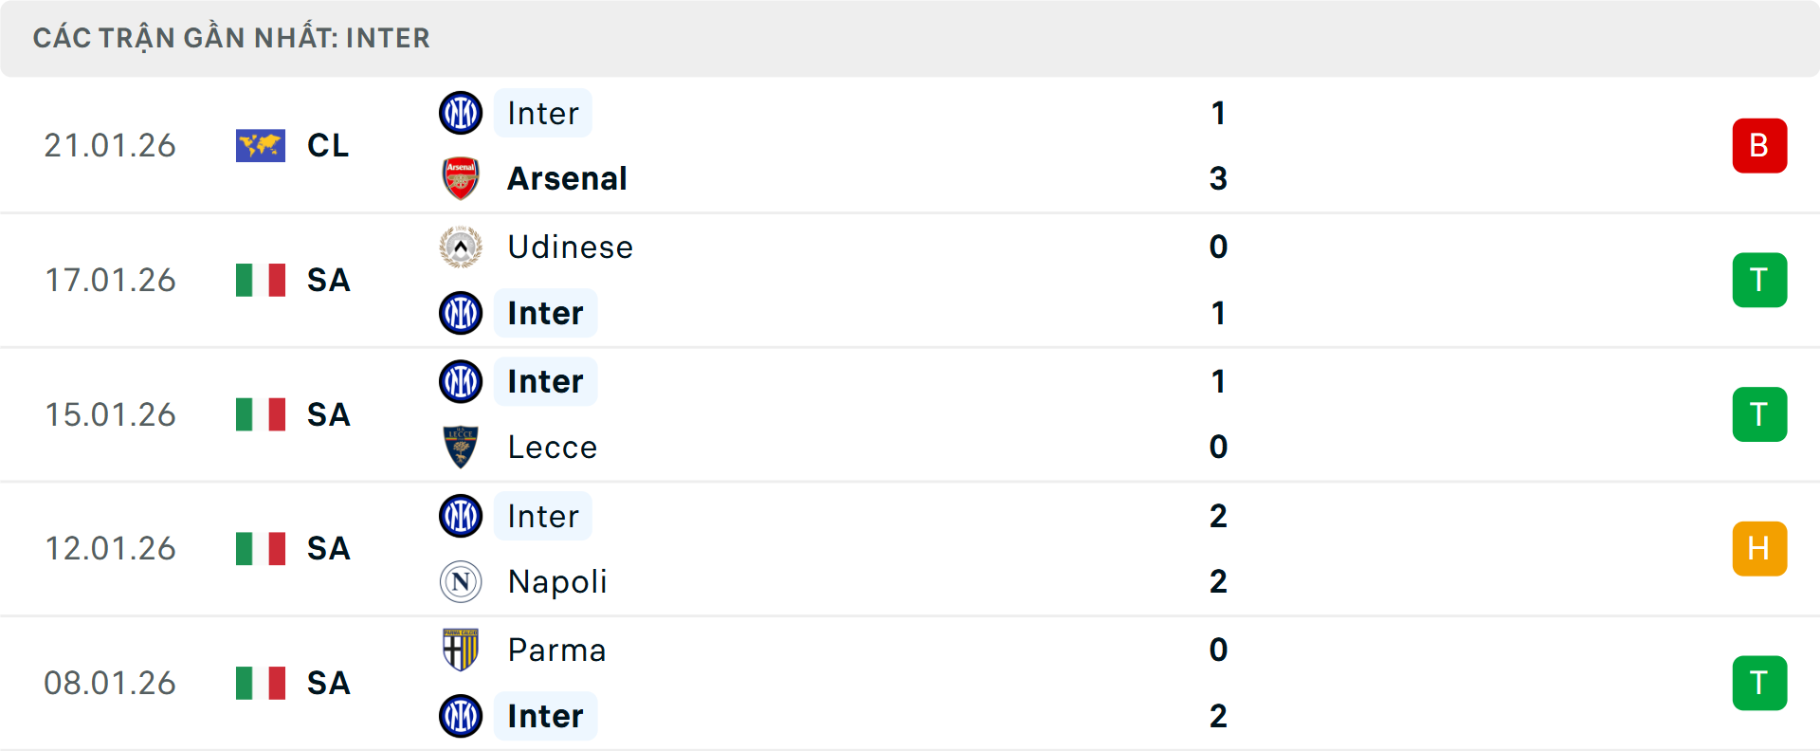Click the Udinese club crest icon
Viewport: 1820px width, 751px height.
[461, 247]
